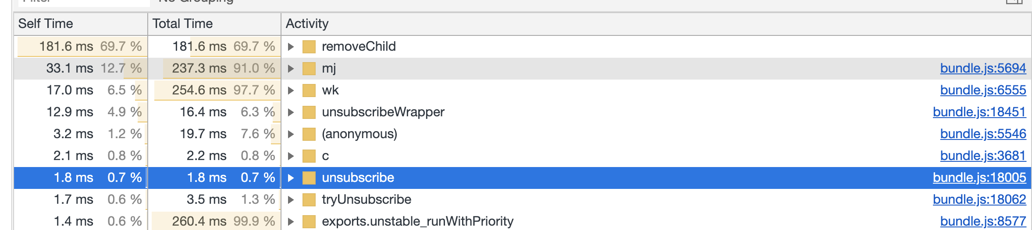This screenshot has height=230, width=1032.
Task: Expand the wk activity row
Action: pyautogui.click(x=291, y=91)
